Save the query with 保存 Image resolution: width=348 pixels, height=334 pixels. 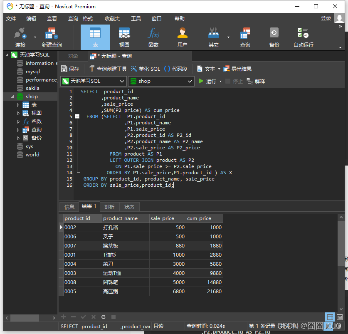(70, 69)
